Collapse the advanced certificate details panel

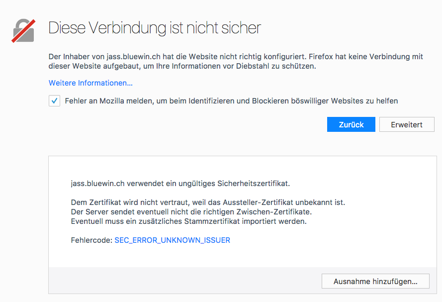[407, 124]
